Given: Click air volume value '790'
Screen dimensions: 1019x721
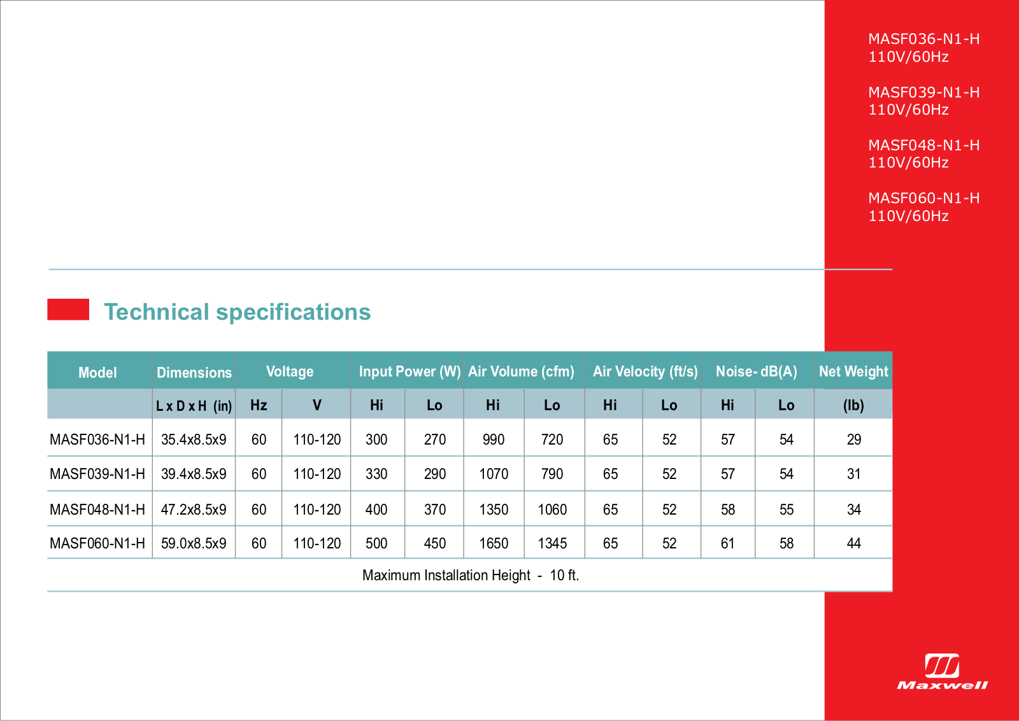Looking at the screenshot, I should [x=552, y=474].
